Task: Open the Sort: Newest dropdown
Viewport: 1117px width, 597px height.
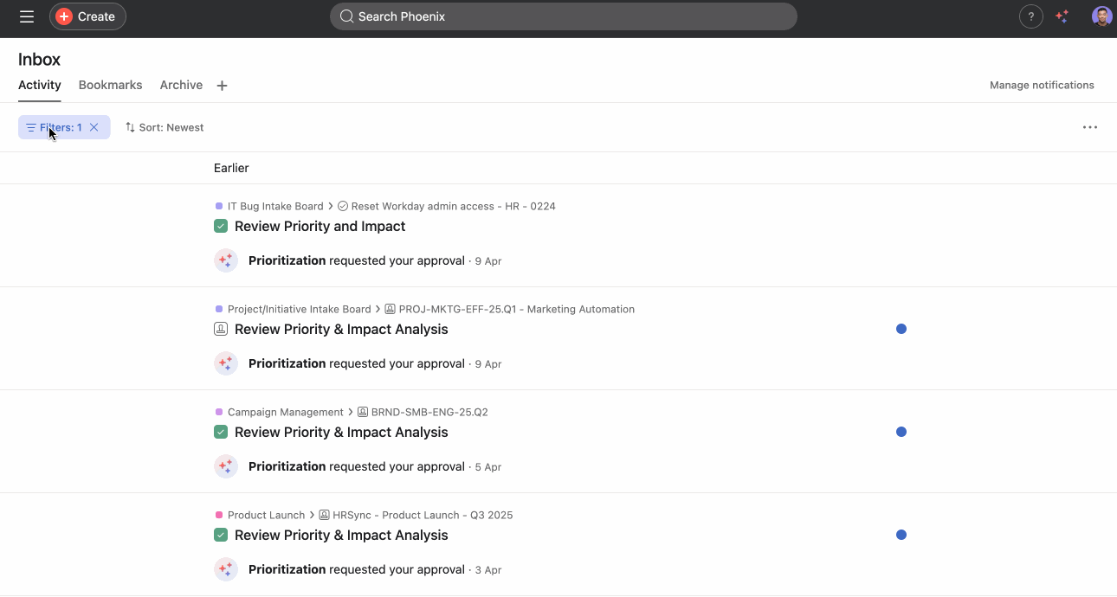Action: click(x=165, y=127)
